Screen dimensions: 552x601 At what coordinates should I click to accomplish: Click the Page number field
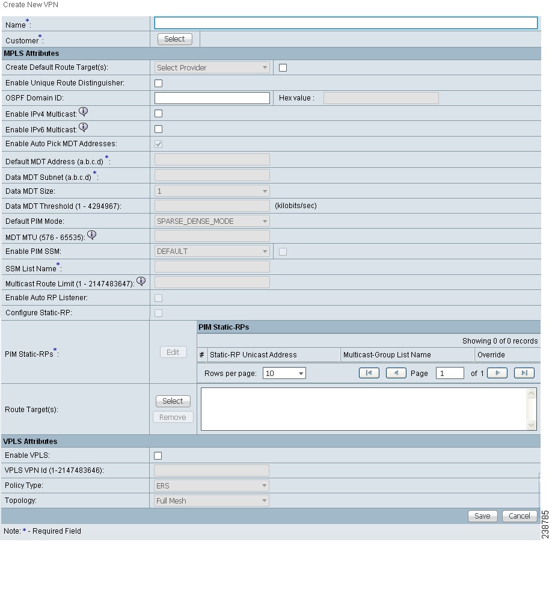[x=450, y=374]
